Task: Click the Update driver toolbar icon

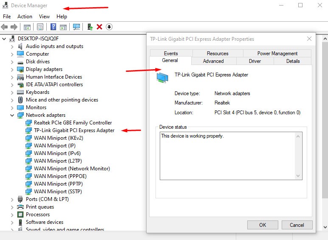Action: (90, 27)
